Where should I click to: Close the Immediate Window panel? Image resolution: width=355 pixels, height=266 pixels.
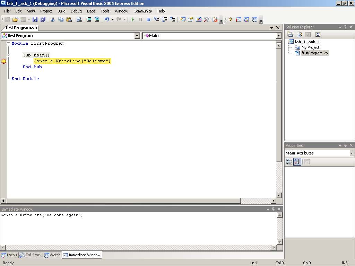coord(279,209)
